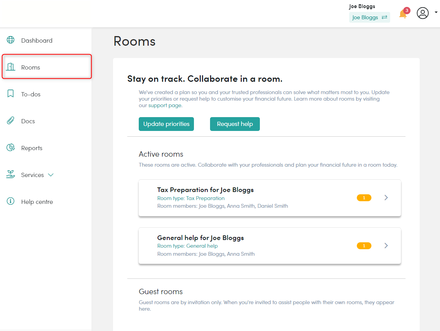
Task: Click the Reports chart icon
Action: 10,147
